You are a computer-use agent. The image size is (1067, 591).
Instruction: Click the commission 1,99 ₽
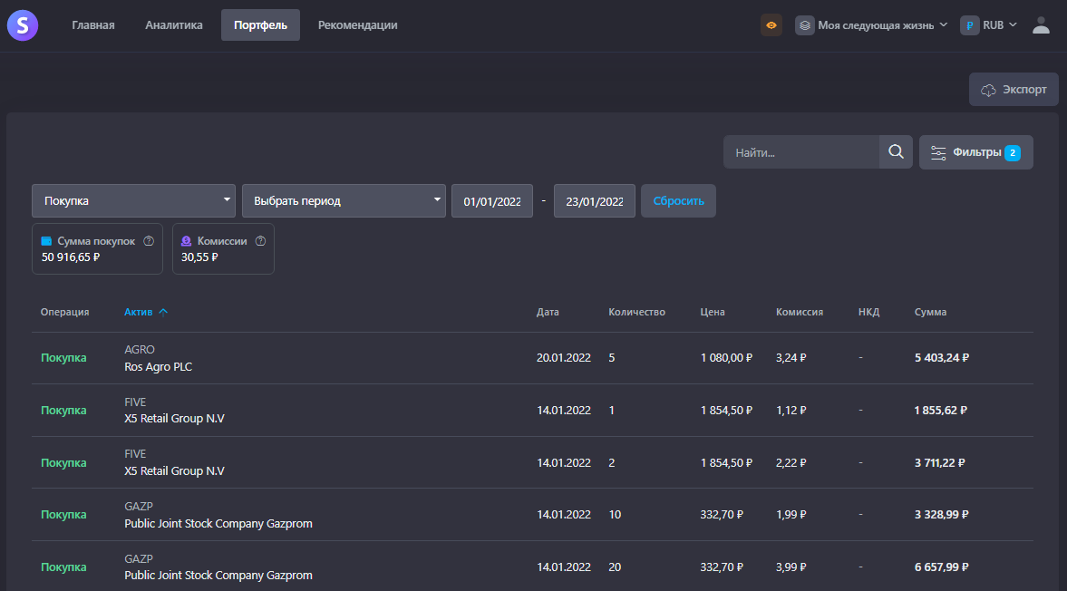tap(791, 515)
